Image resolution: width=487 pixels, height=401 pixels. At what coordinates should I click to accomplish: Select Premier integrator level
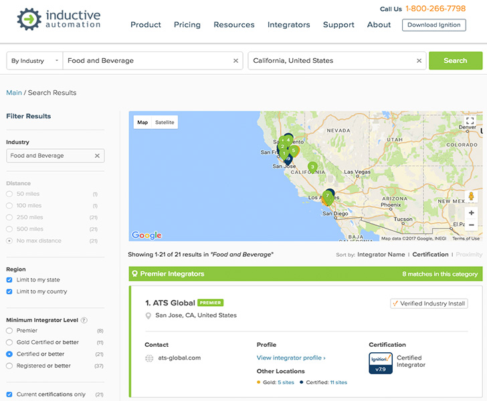[x=9, y=331]
